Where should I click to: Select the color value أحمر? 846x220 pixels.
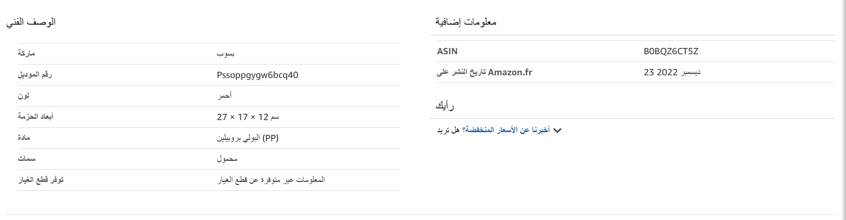[x=224, y=95]
